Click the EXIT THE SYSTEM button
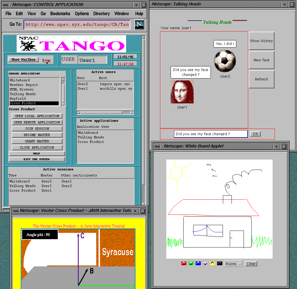The image size is (297, 289). coord(37,159)
